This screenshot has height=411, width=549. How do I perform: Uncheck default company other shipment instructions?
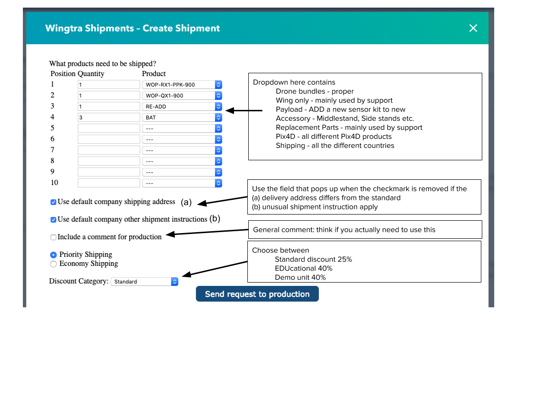click(53, 220)
